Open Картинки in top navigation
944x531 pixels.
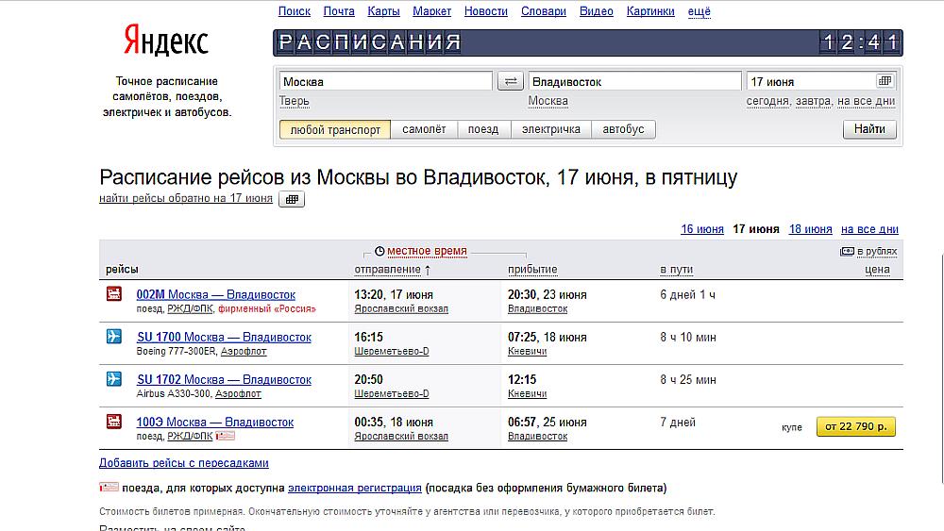[650, 10]
